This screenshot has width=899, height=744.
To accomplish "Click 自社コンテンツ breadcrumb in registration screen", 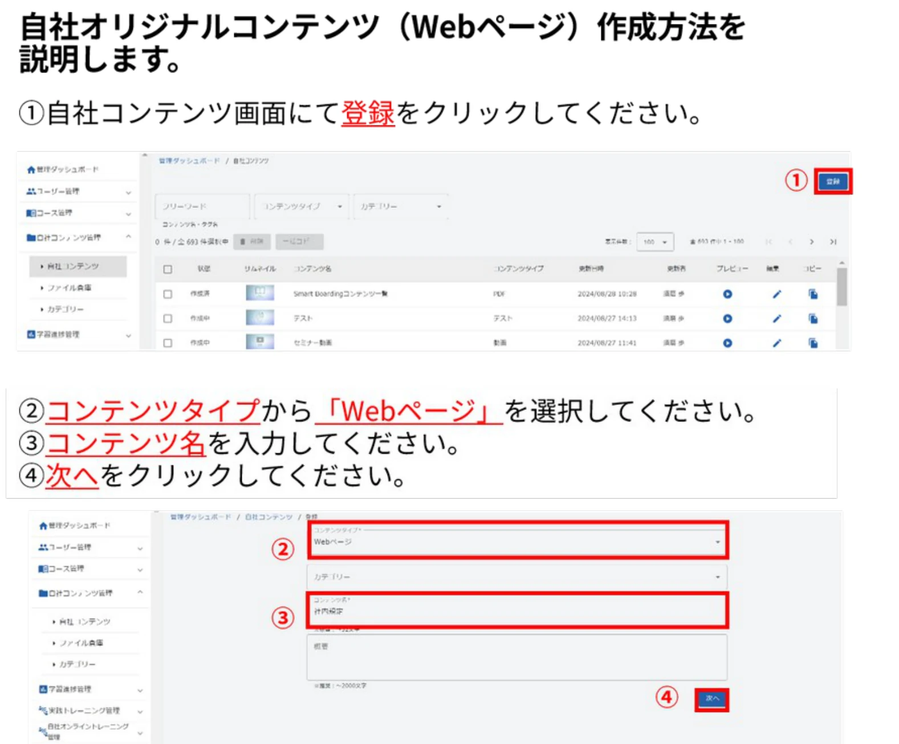I will click(x=269, y=517).
